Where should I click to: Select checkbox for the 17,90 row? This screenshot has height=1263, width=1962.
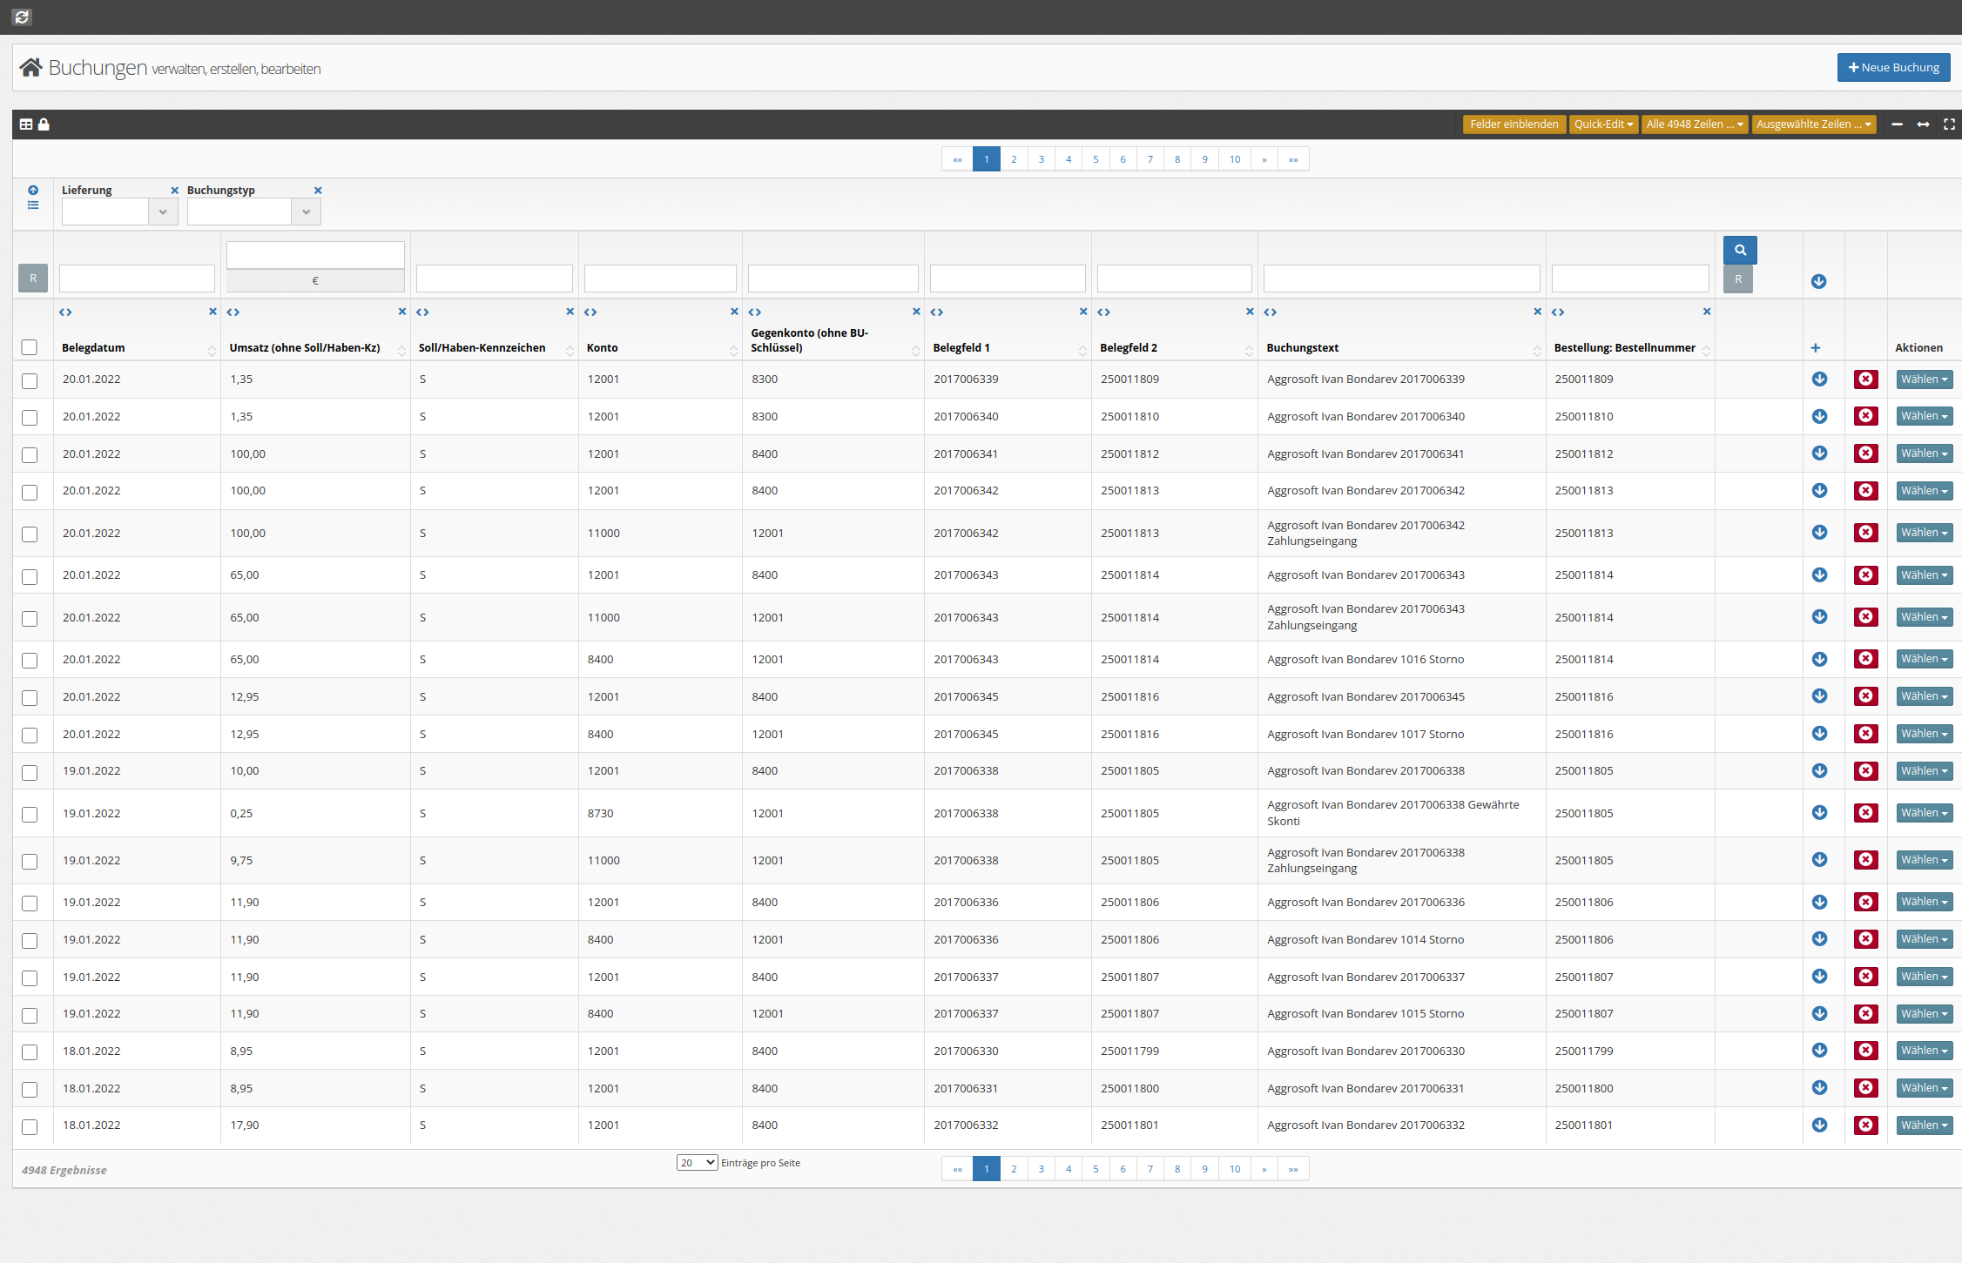[x=30, y=1126]
